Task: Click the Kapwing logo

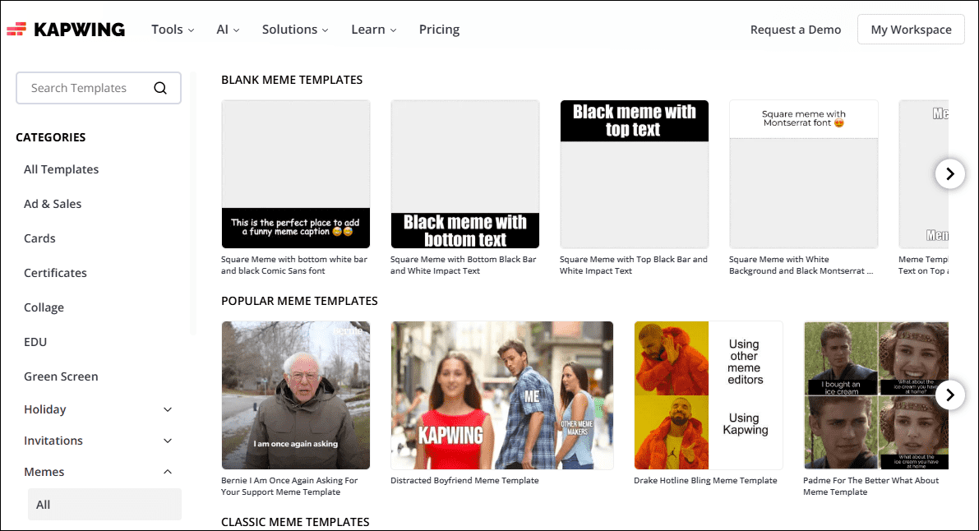Action: point(66,28)
